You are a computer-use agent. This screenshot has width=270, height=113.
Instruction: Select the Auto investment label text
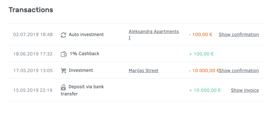(x=86, y=35)
